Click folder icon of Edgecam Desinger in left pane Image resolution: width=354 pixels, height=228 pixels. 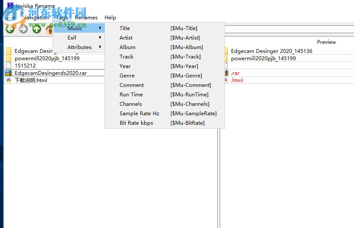(9, 51)
